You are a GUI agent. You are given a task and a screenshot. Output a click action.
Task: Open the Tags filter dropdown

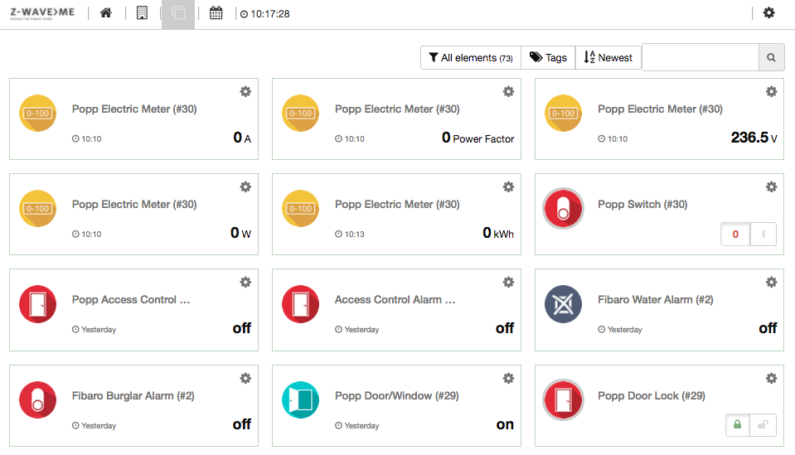pyautogui.click(x=548, y=58)
